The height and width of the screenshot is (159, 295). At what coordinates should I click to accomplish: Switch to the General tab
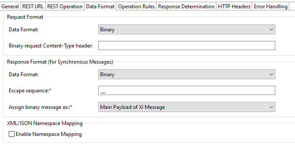pyautogui.click(x=10, y=7)
